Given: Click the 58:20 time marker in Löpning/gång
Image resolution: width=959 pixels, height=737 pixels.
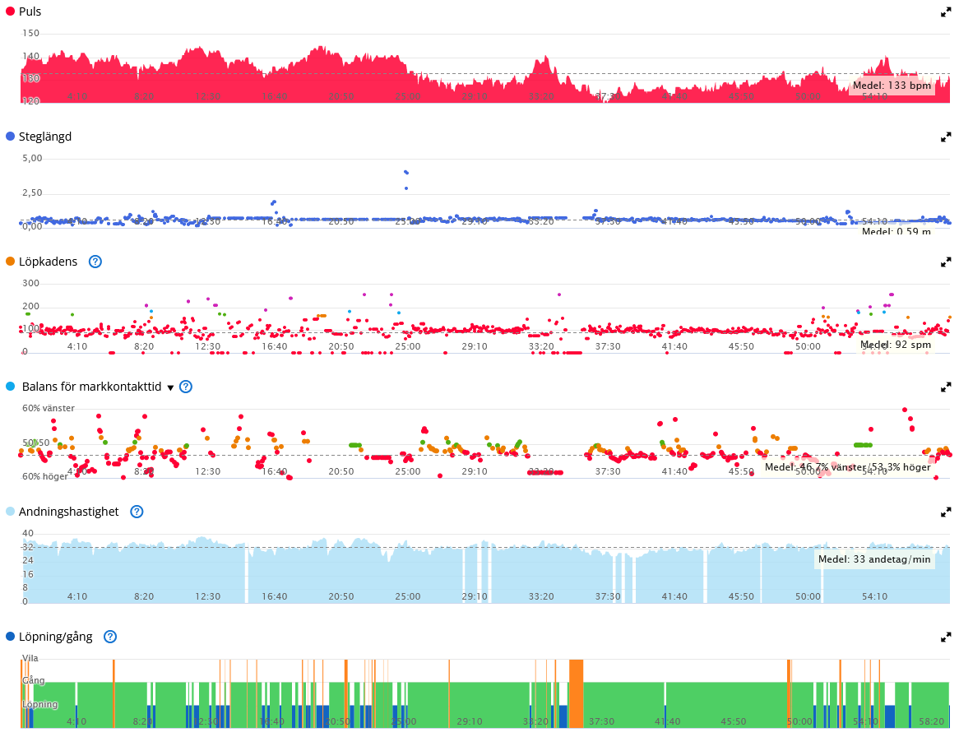Looking at the screenshot, I should tap(932, 721).
